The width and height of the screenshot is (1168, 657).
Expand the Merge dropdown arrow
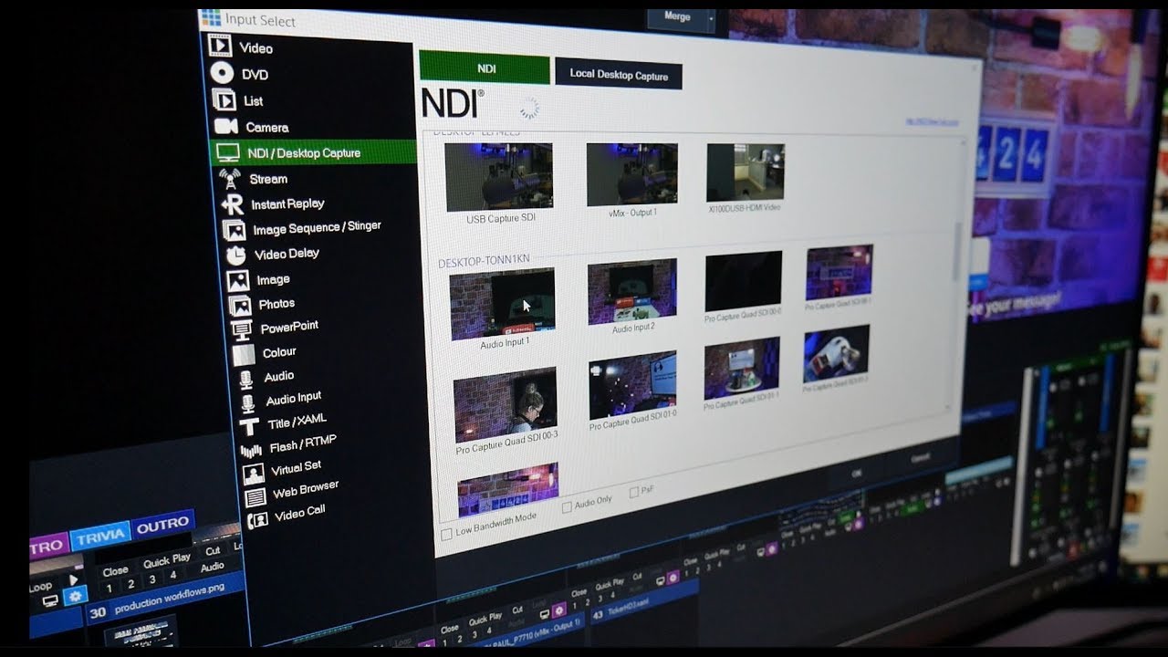[x=711, y=17]
